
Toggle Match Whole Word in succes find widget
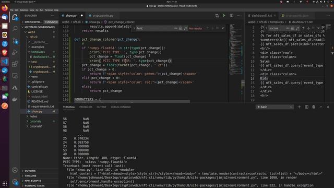pos(292,28)
